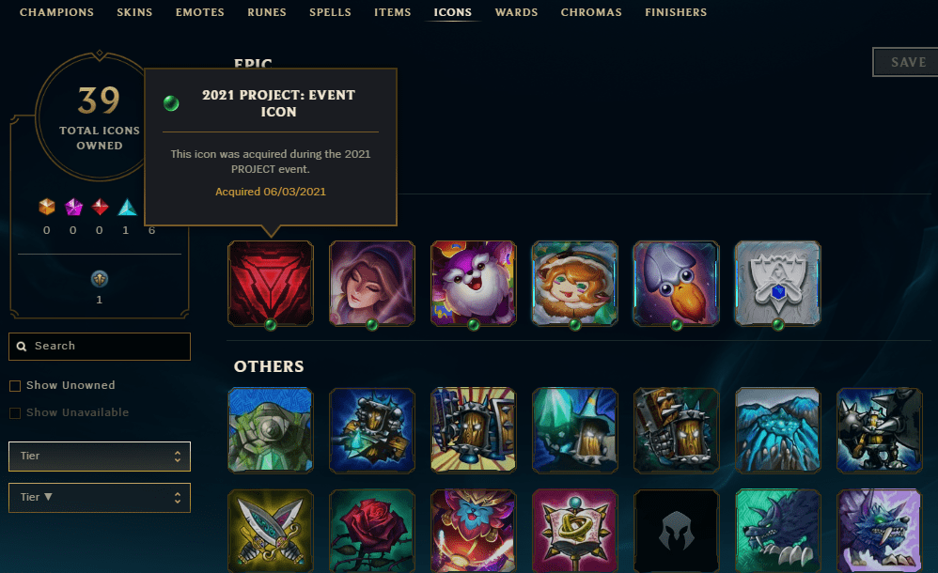
Task: Choose the crossed daggers icon
Action: coord(271,531)
